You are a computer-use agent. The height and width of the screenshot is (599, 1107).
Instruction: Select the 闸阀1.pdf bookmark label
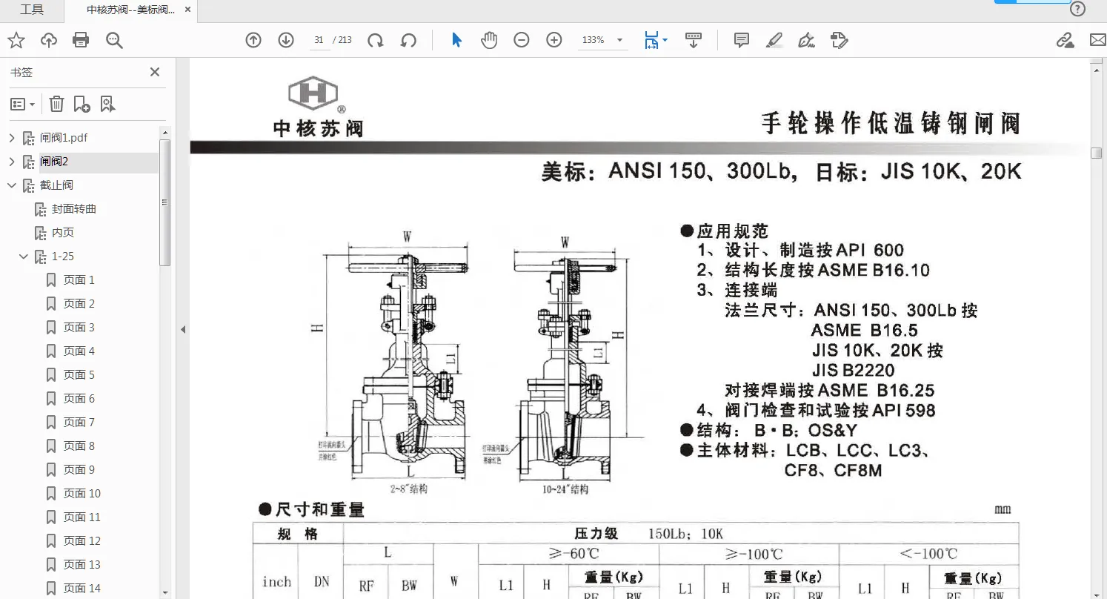(x=64, y=138)
